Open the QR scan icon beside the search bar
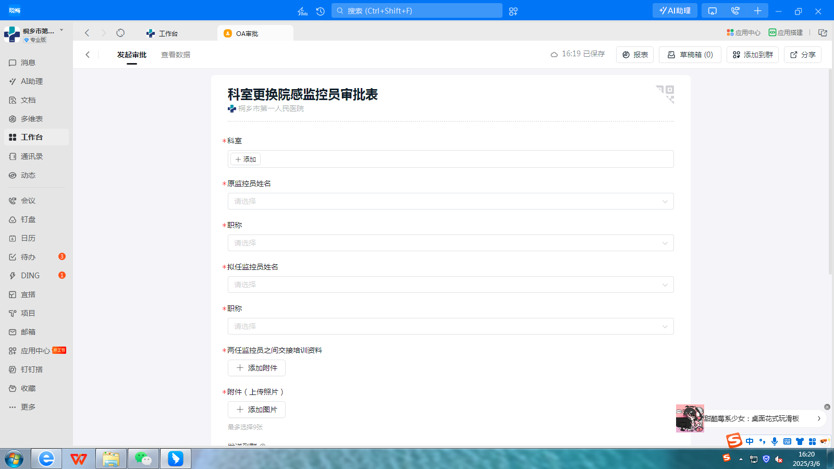This screenshot has width=834, height=469. (x=513, y=10)
